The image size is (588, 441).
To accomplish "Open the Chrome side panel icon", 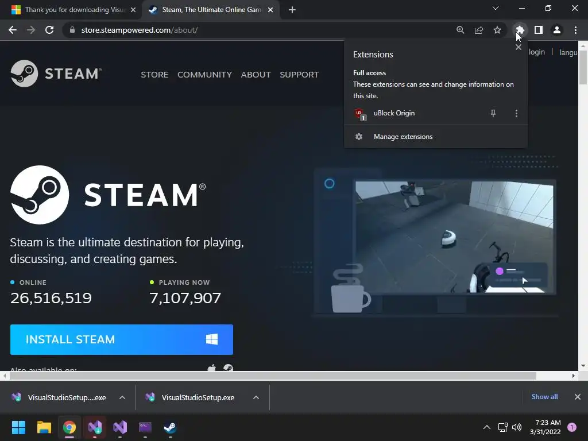I will coord(539,30).
